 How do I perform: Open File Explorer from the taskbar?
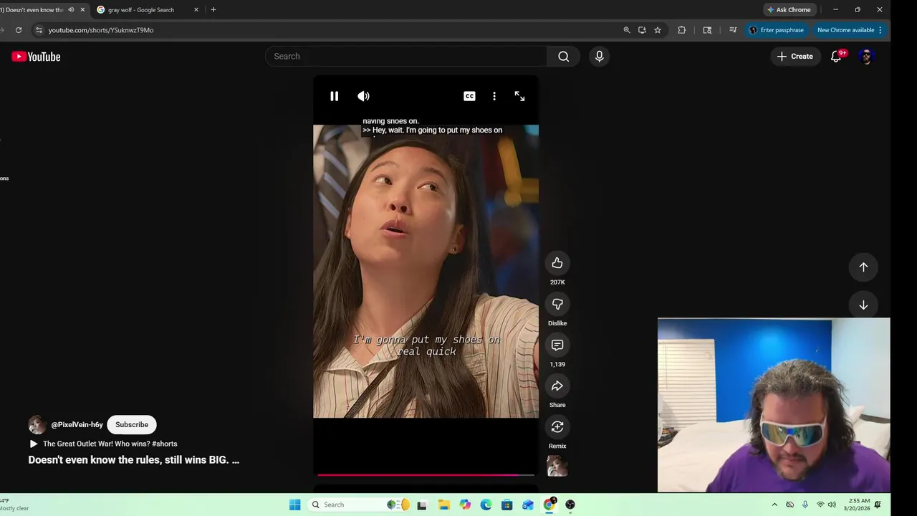[443, 505]
